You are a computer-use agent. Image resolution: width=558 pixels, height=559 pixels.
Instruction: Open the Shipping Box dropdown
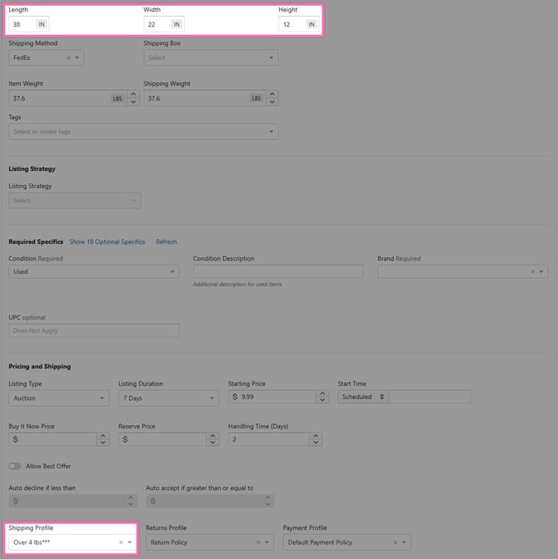tap(211, 58)
